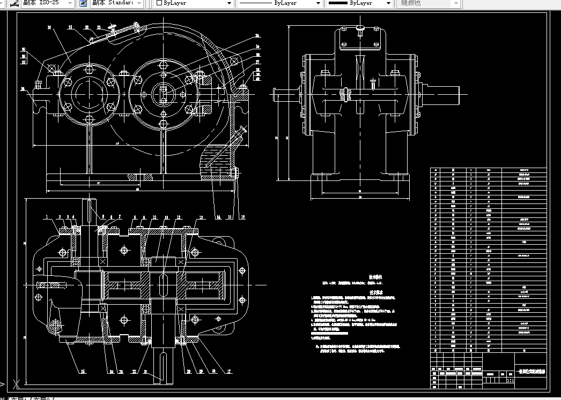Open the ByLayer lineweight dropdown with thick line
561x400 pixels.
(x=359, y=3)
